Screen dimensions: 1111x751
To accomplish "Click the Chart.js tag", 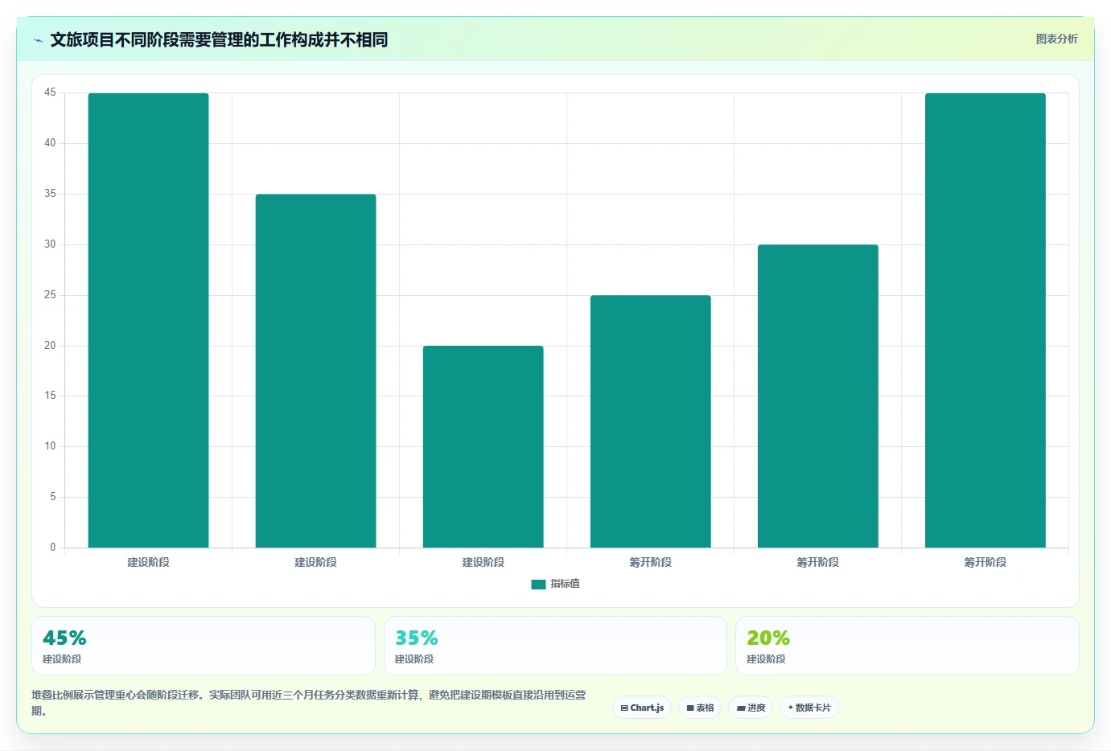I will click(642, 708).
